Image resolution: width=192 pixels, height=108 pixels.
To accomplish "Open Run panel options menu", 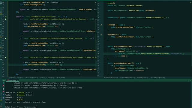I will coord(188,80).
